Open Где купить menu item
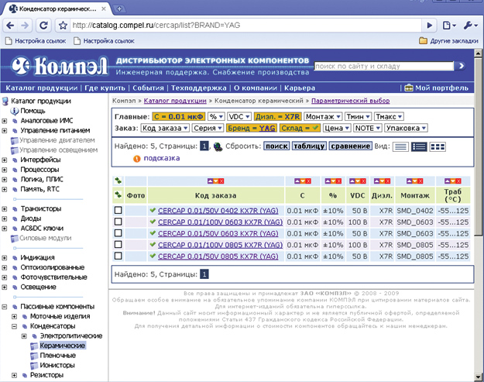The height and width of the screenshot is (382, 484). click(x=105, y=88)
